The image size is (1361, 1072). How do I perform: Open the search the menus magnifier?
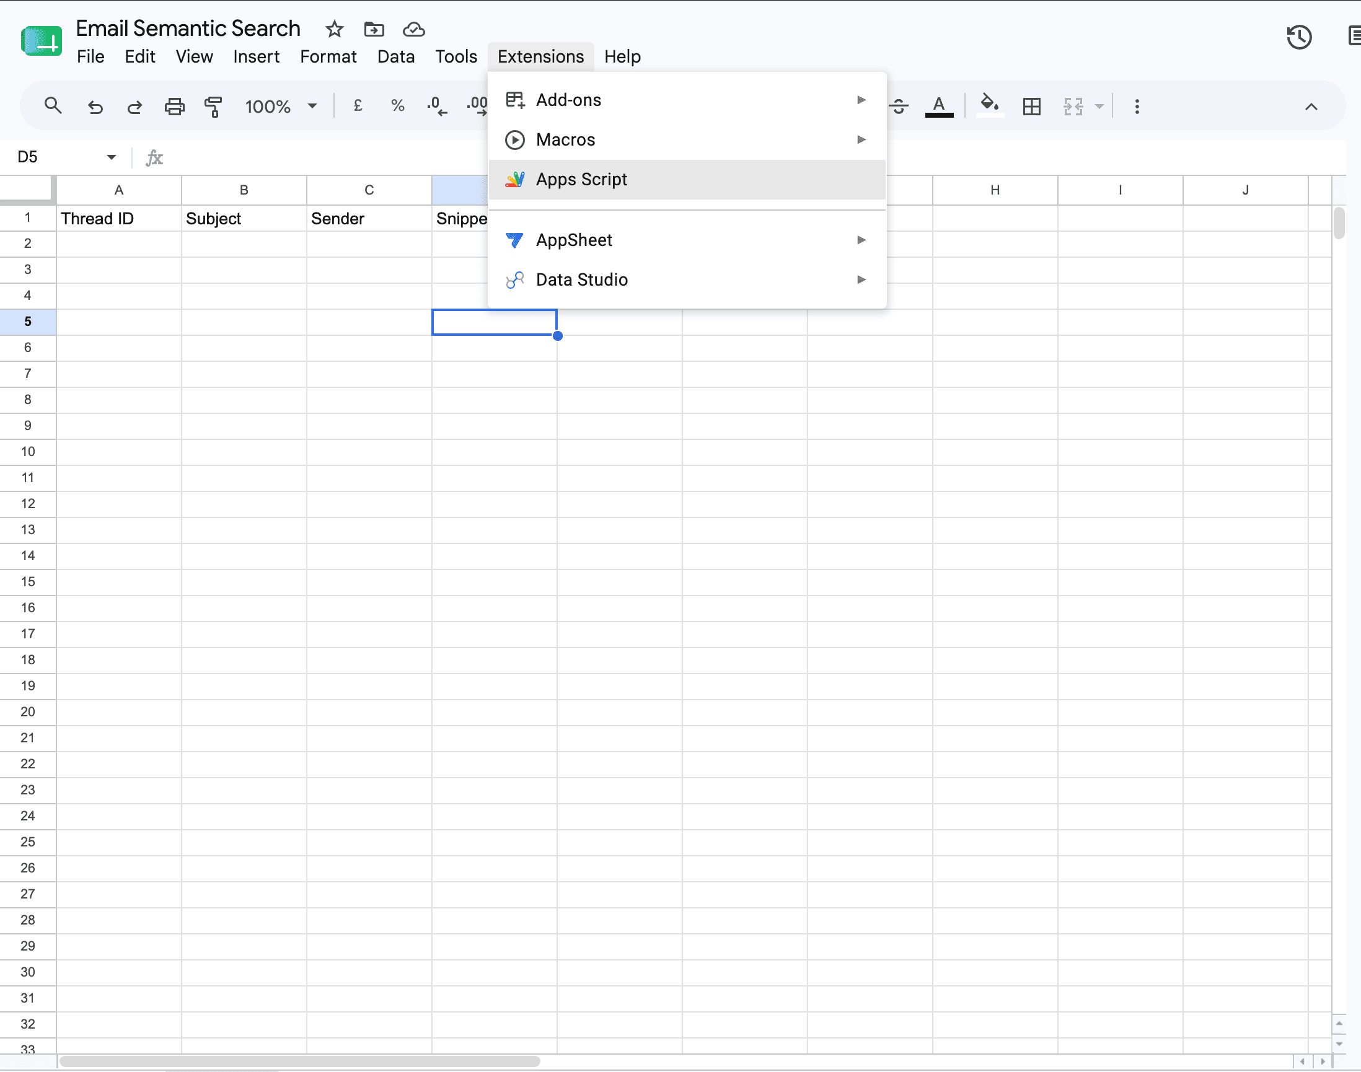click(x=53, y=106)
